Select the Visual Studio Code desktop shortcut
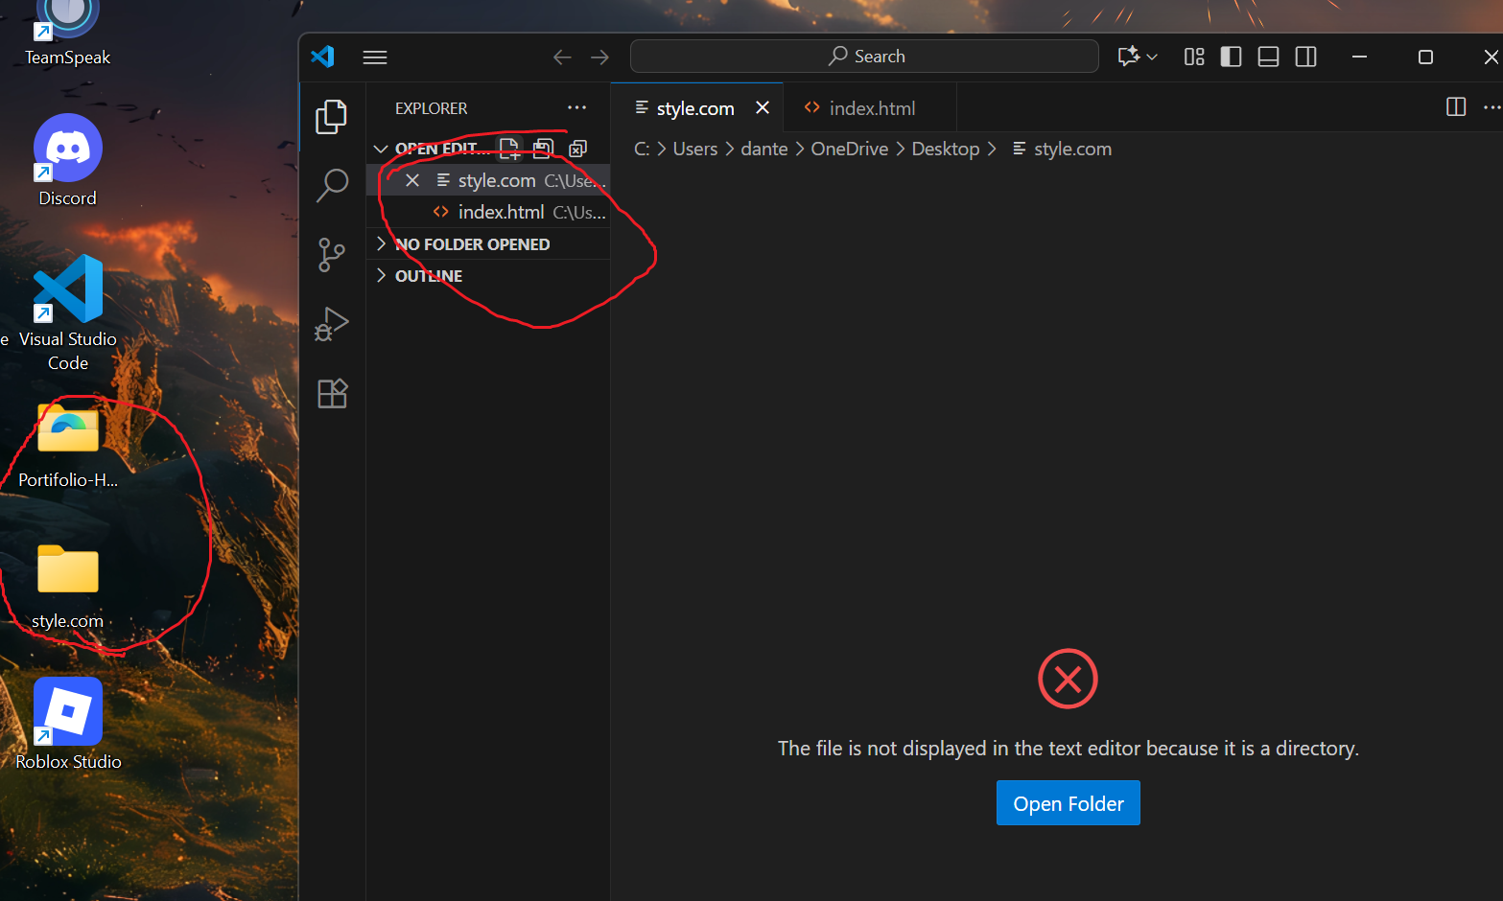The width and height of the screenshot is (1503, 901). (x=67, y=313)
